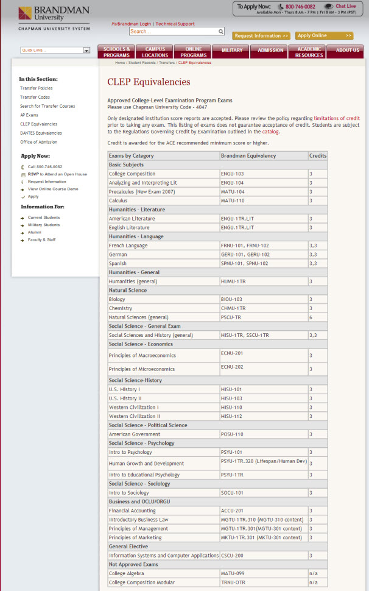Click the limitations of credit link
The width and height of the screenshot is (369, 591).
(x=337, y=118)
